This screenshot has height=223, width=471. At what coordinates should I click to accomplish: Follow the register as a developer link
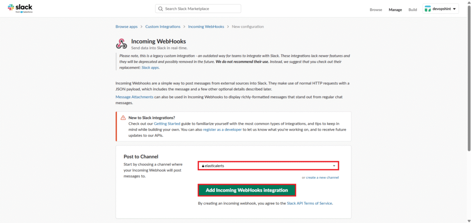pyautogui.click(x=222, y=129)
